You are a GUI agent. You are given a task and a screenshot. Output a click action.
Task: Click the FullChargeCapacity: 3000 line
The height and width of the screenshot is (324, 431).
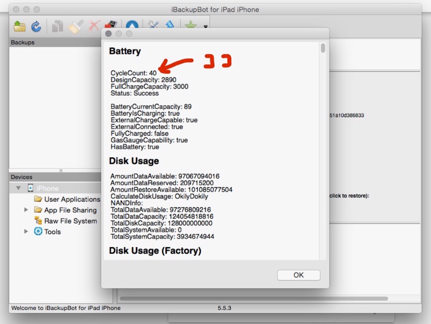(150, 87)
